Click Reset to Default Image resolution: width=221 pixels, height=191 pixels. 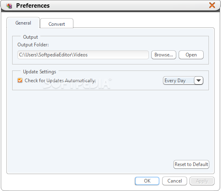pyautogui.click(x=191, y=164)
